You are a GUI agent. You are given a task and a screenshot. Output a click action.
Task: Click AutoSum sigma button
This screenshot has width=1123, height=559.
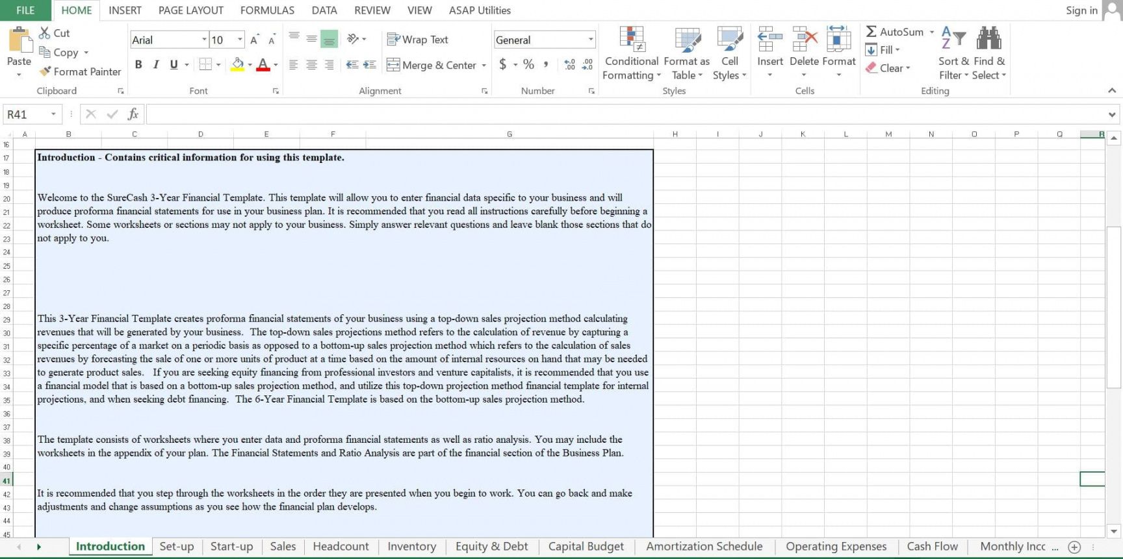click(894, 32)
